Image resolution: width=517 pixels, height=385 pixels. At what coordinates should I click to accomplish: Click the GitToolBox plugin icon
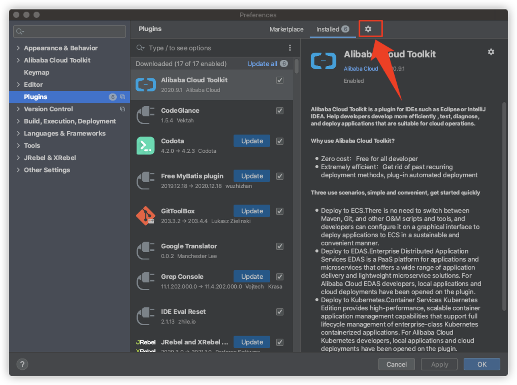146,216
